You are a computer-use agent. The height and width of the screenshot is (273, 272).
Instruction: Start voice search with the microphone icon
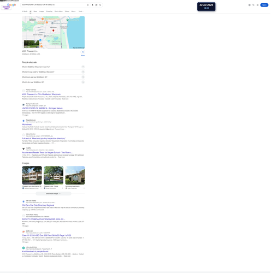[92, 5]
